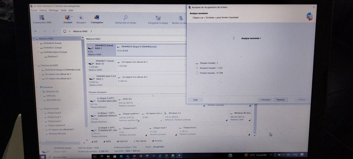
Task: Select Disque local 1 512 Mo partition
Action: pos(162,131)
